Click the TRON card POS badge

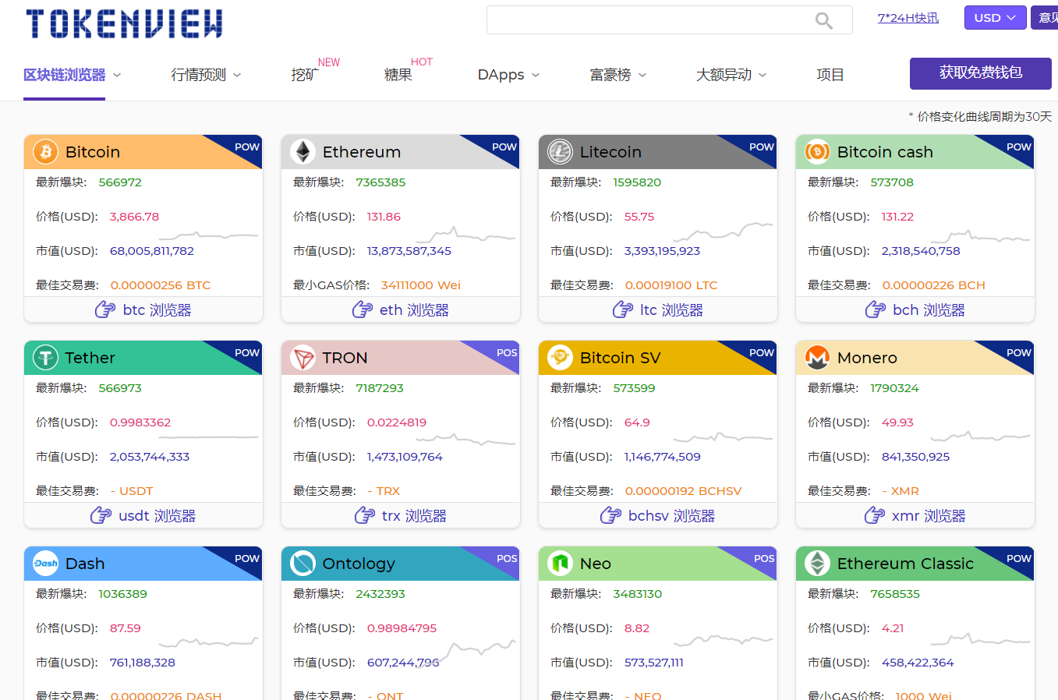(x=507, y=352)
